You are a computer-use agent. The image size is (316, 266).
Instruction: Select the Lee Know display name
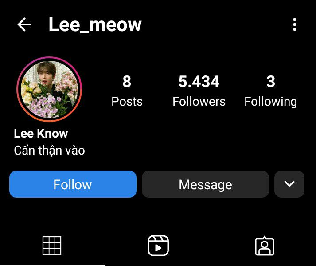(41, 134)
